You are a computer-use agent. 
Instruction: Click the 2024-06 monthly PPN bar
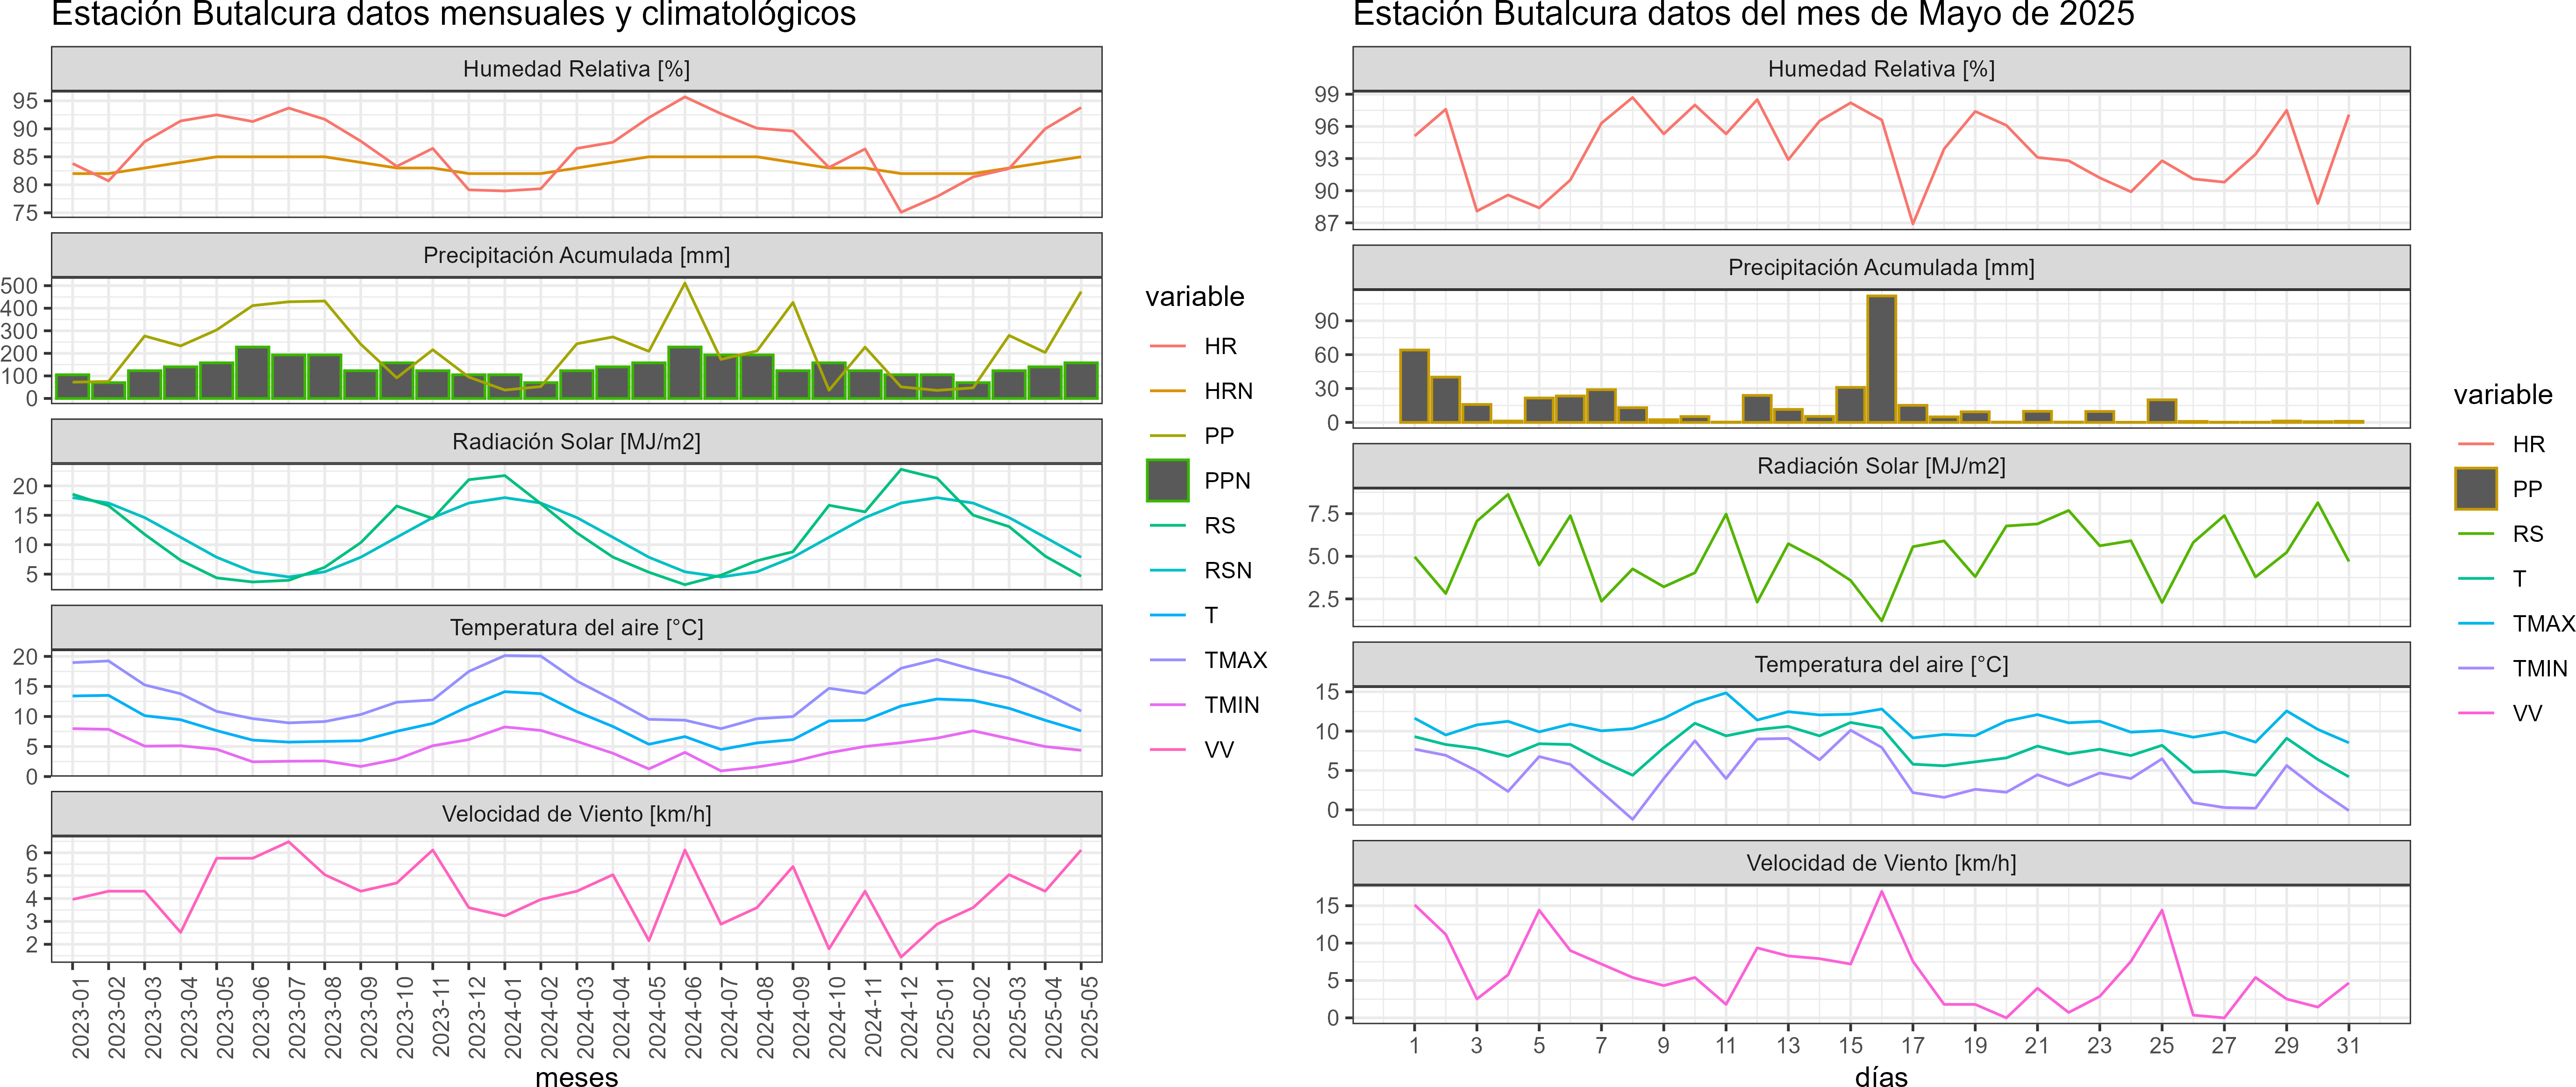click(685, 373)
